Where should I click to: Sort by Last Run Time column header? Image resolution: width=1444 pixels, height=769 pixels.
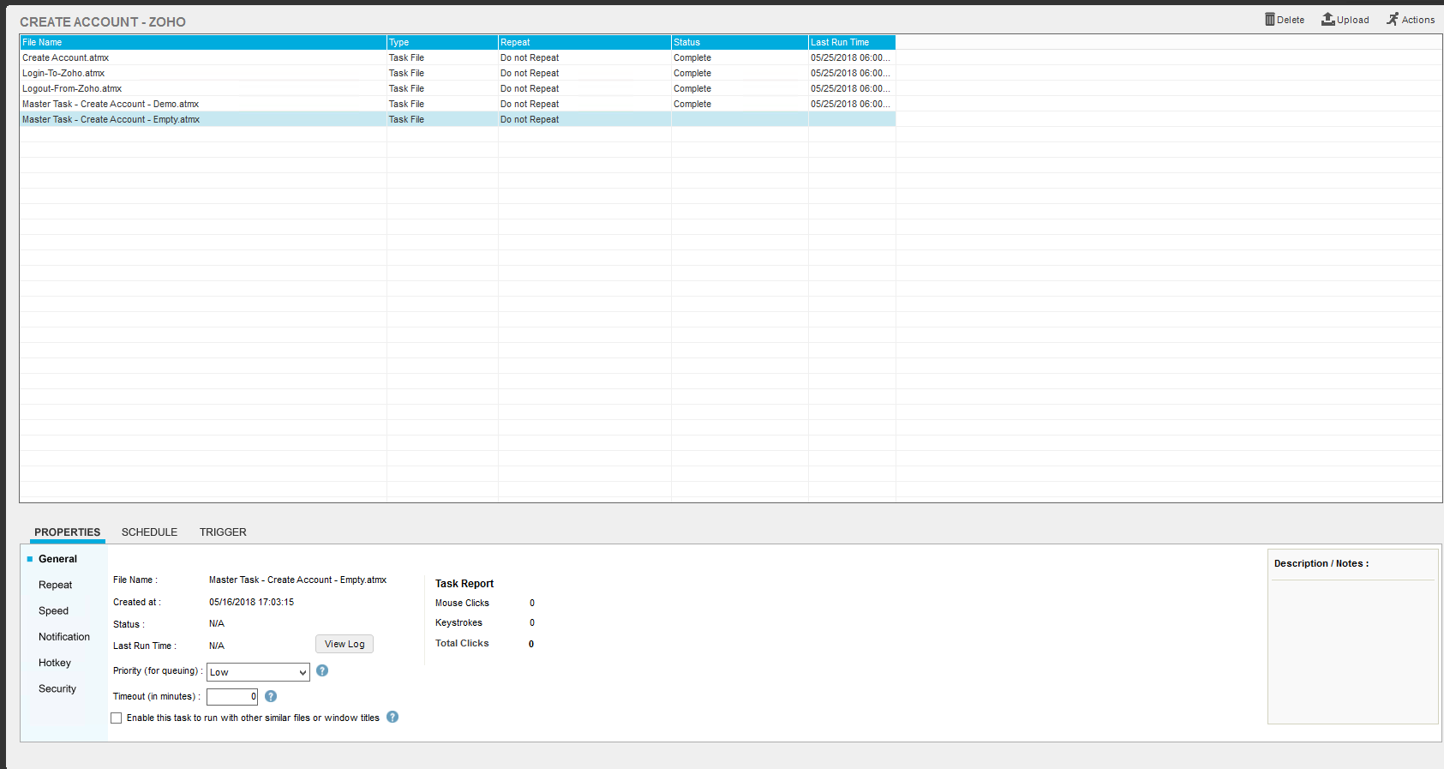pos(852,42)
